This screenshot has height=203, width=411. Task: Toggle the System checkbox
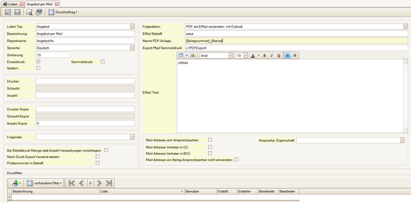(x=38, y=68)
